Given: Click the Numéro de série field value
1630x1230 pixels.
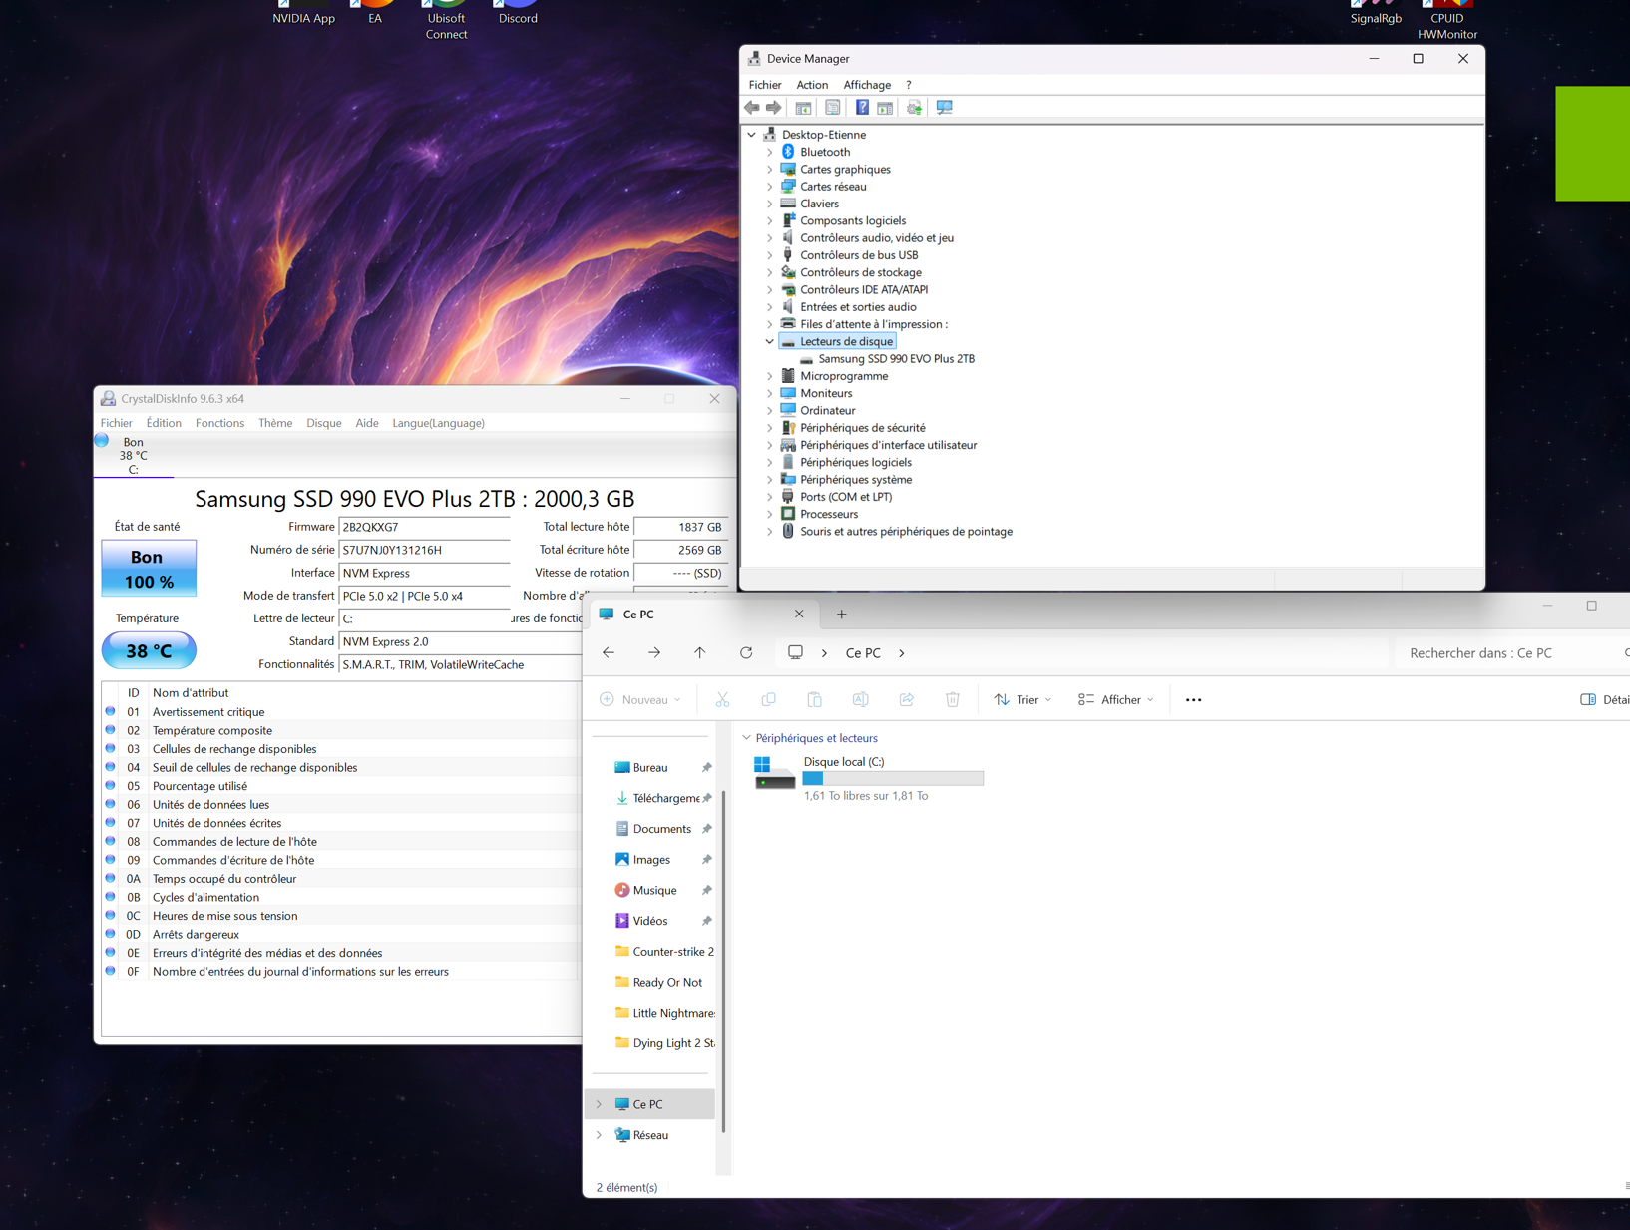Looking at the screenshot, I should (x=425, y=550).
